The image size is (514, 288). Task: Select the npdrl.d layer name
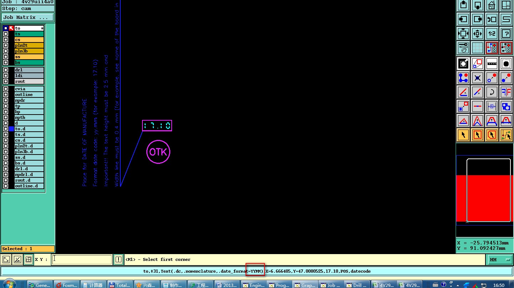(29, 175)
